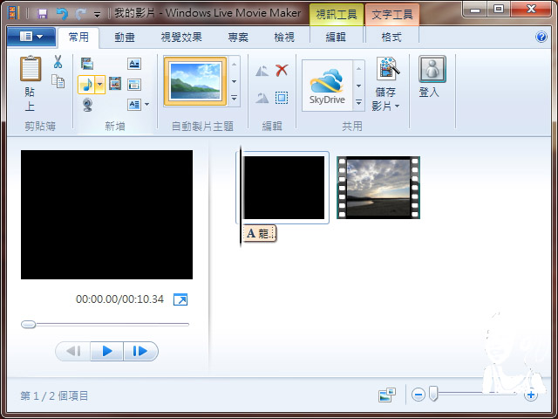Open the blue application menu button
Image resolution: width=558 pixels, height=419 pixels.
pyautogui.click(x=31, y=37)
